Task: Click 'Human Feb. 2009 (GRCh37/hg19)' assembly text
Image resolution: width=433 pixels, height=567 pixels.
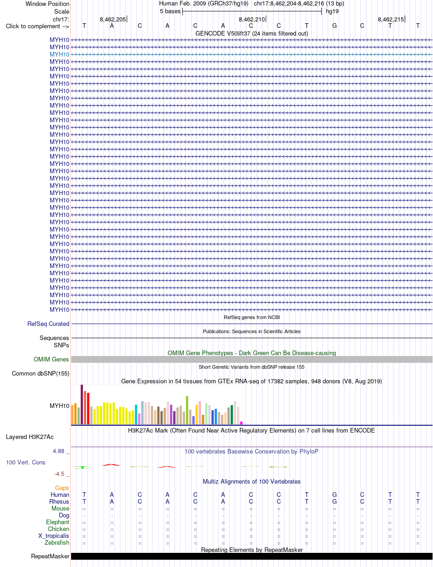Action: [204, 3]
